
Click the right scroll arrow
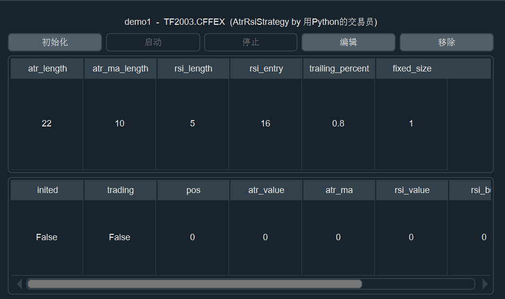coord(485,284)
